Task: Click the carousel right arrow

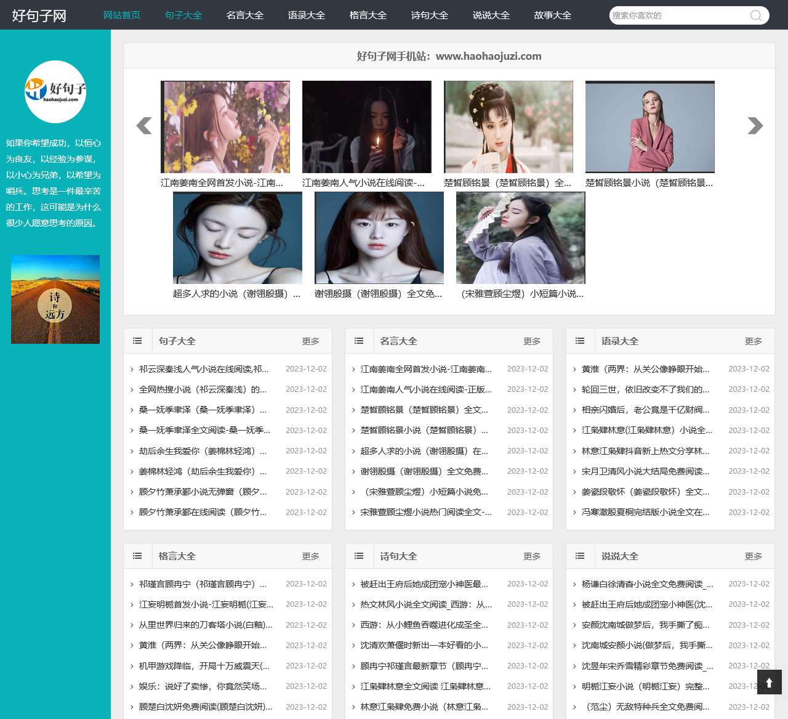Action: tap(755, 126)
